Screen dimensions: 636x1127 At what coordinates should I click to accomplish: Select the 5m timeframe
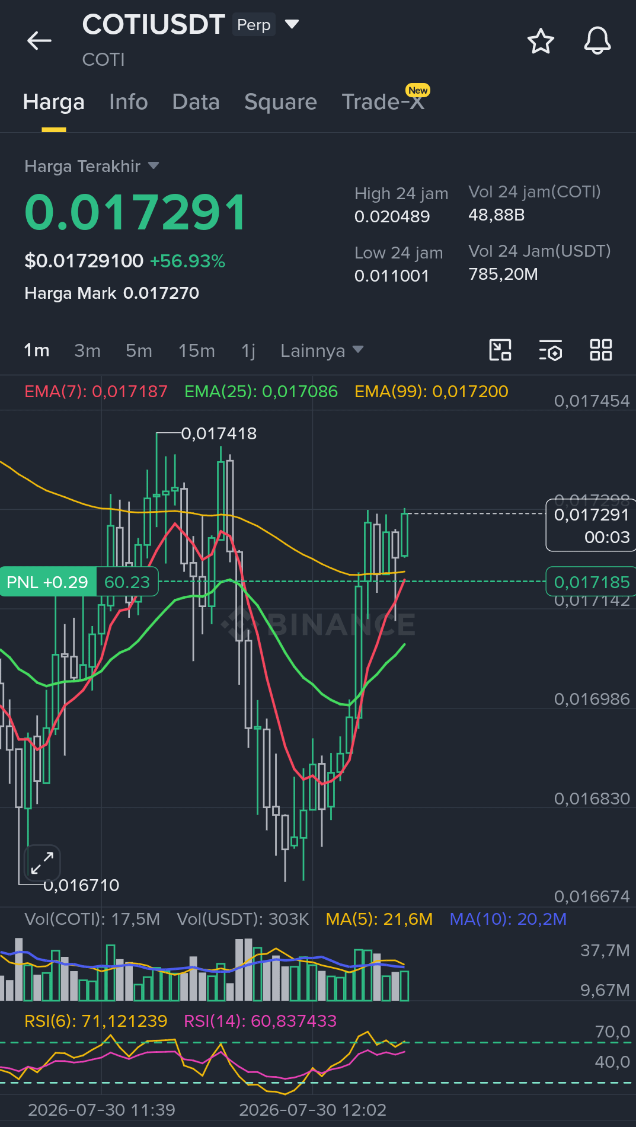[139, 350]
